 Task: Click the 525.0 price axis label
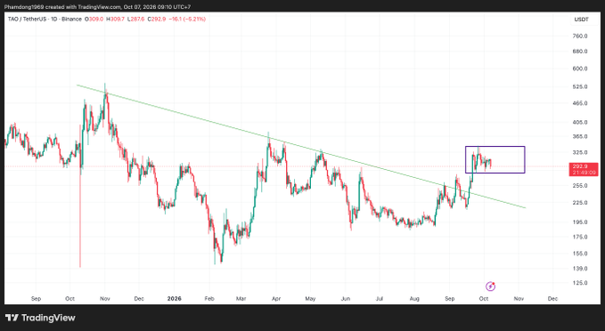[x=580, y=86]
